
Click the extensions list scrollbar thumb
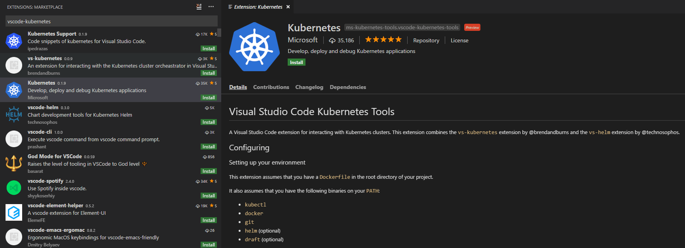pos(219,32)
